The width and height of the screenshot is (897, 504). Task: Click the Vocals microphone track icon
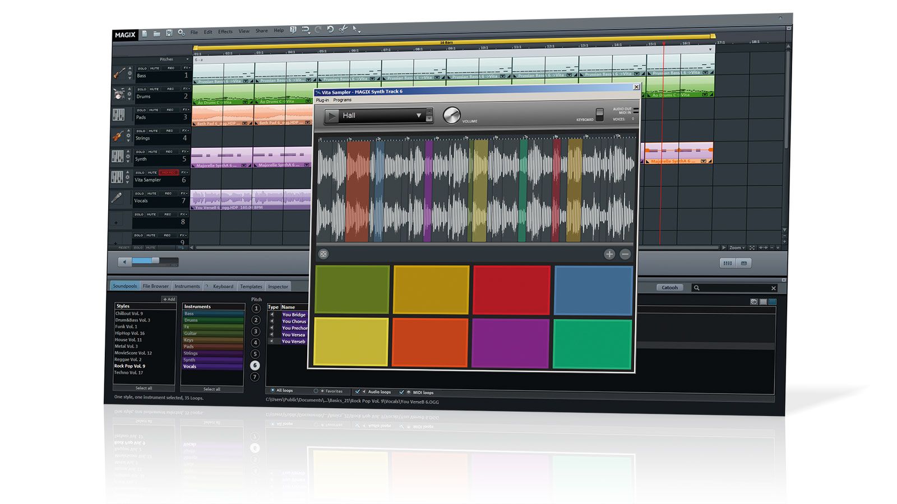click(117, 198)
